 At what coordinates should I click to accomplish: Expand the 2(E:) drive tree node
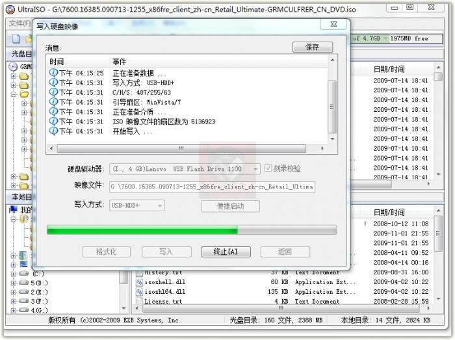pyautogui.click(x=14, y=292)
